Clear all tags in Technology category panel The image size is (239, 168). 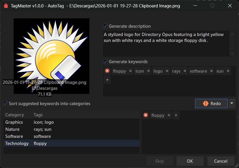(146, 115)
